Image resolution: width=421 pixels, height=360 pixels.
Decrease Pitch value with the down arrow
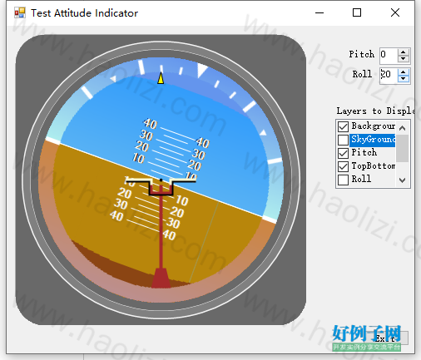click(x=403, y=59)
